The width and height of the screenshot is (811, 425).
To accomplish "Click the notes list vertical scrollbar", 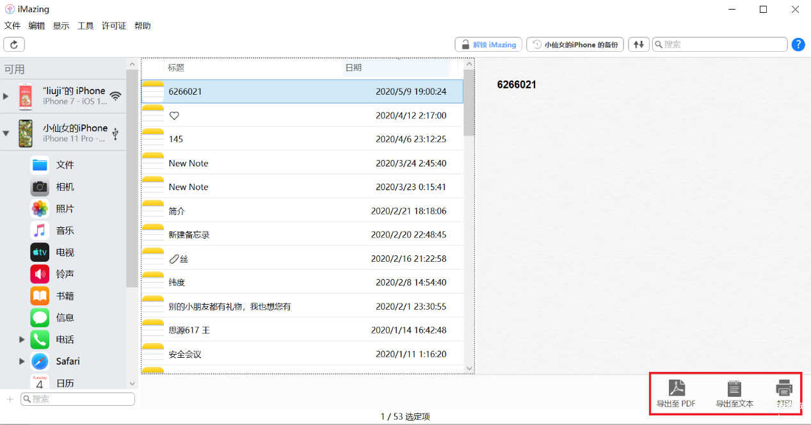I will 469,102.
